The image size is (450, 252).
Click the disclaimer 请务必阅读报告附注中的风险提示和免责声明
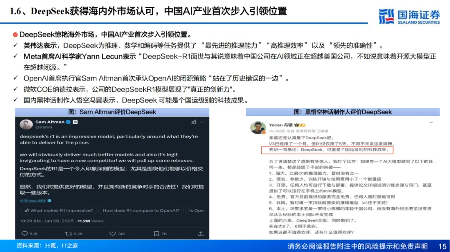pos(357,246)
